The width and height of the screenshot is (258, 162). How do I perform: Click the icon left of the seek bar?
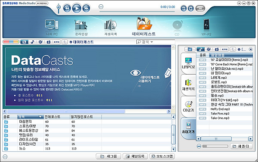click(101, 6)
